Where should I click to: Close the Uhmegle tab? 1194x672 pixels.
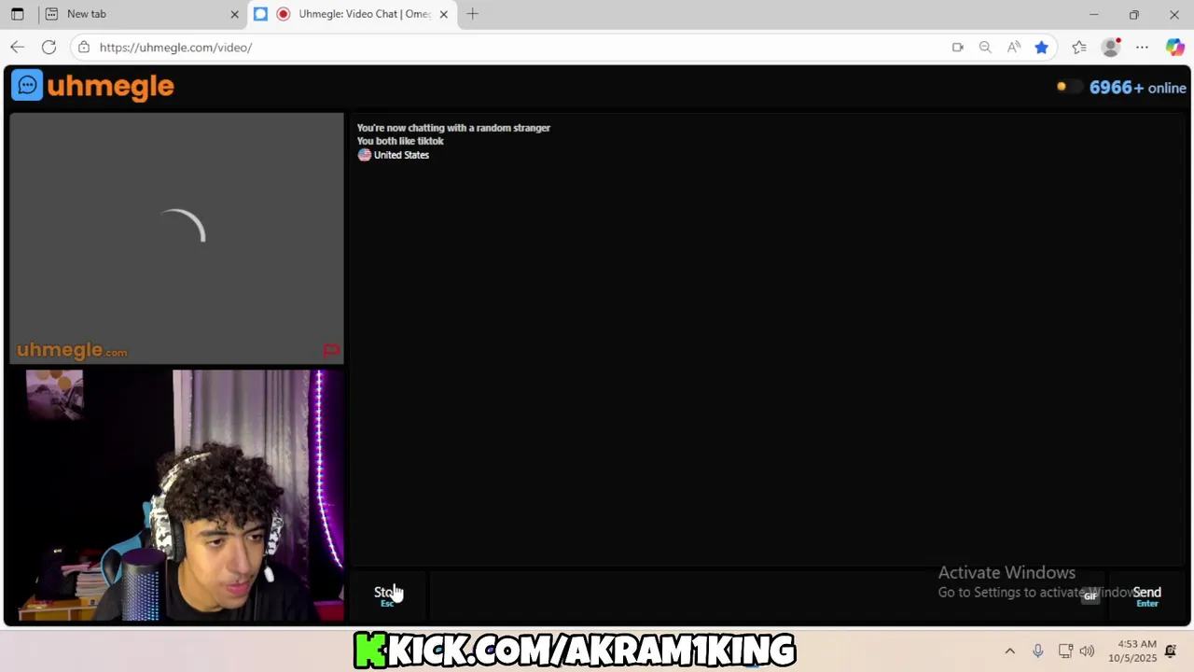click(444, 14)
